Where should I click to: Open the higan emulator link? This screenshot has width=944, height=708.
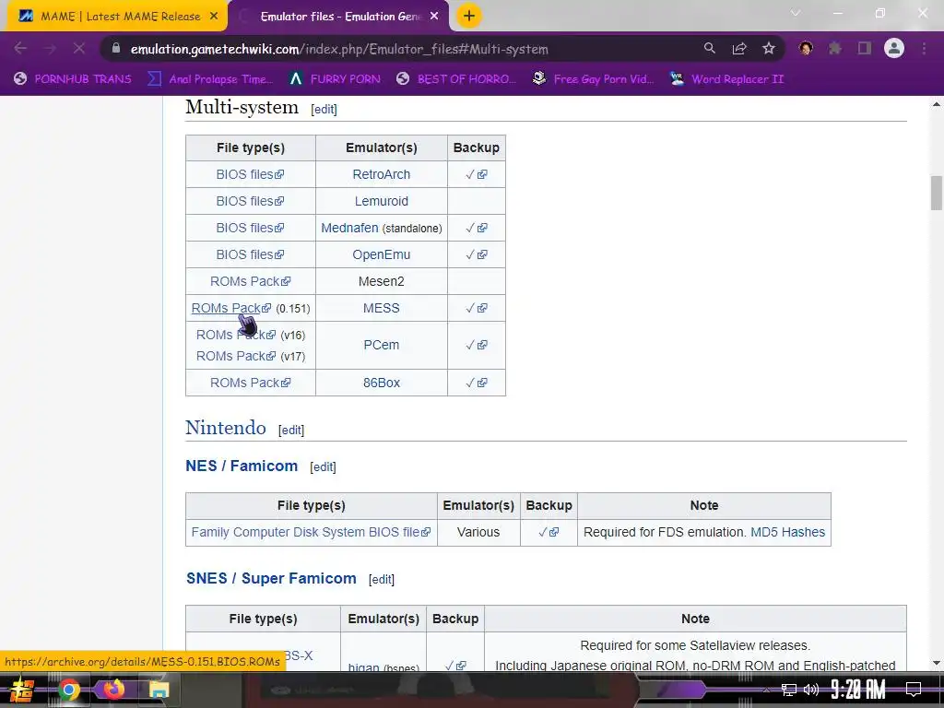(x=363, y=667)
